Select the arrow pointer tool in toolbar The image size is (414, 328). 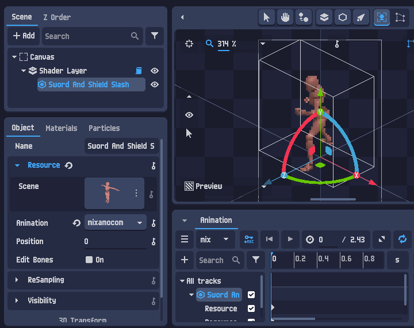pos(266,17)
